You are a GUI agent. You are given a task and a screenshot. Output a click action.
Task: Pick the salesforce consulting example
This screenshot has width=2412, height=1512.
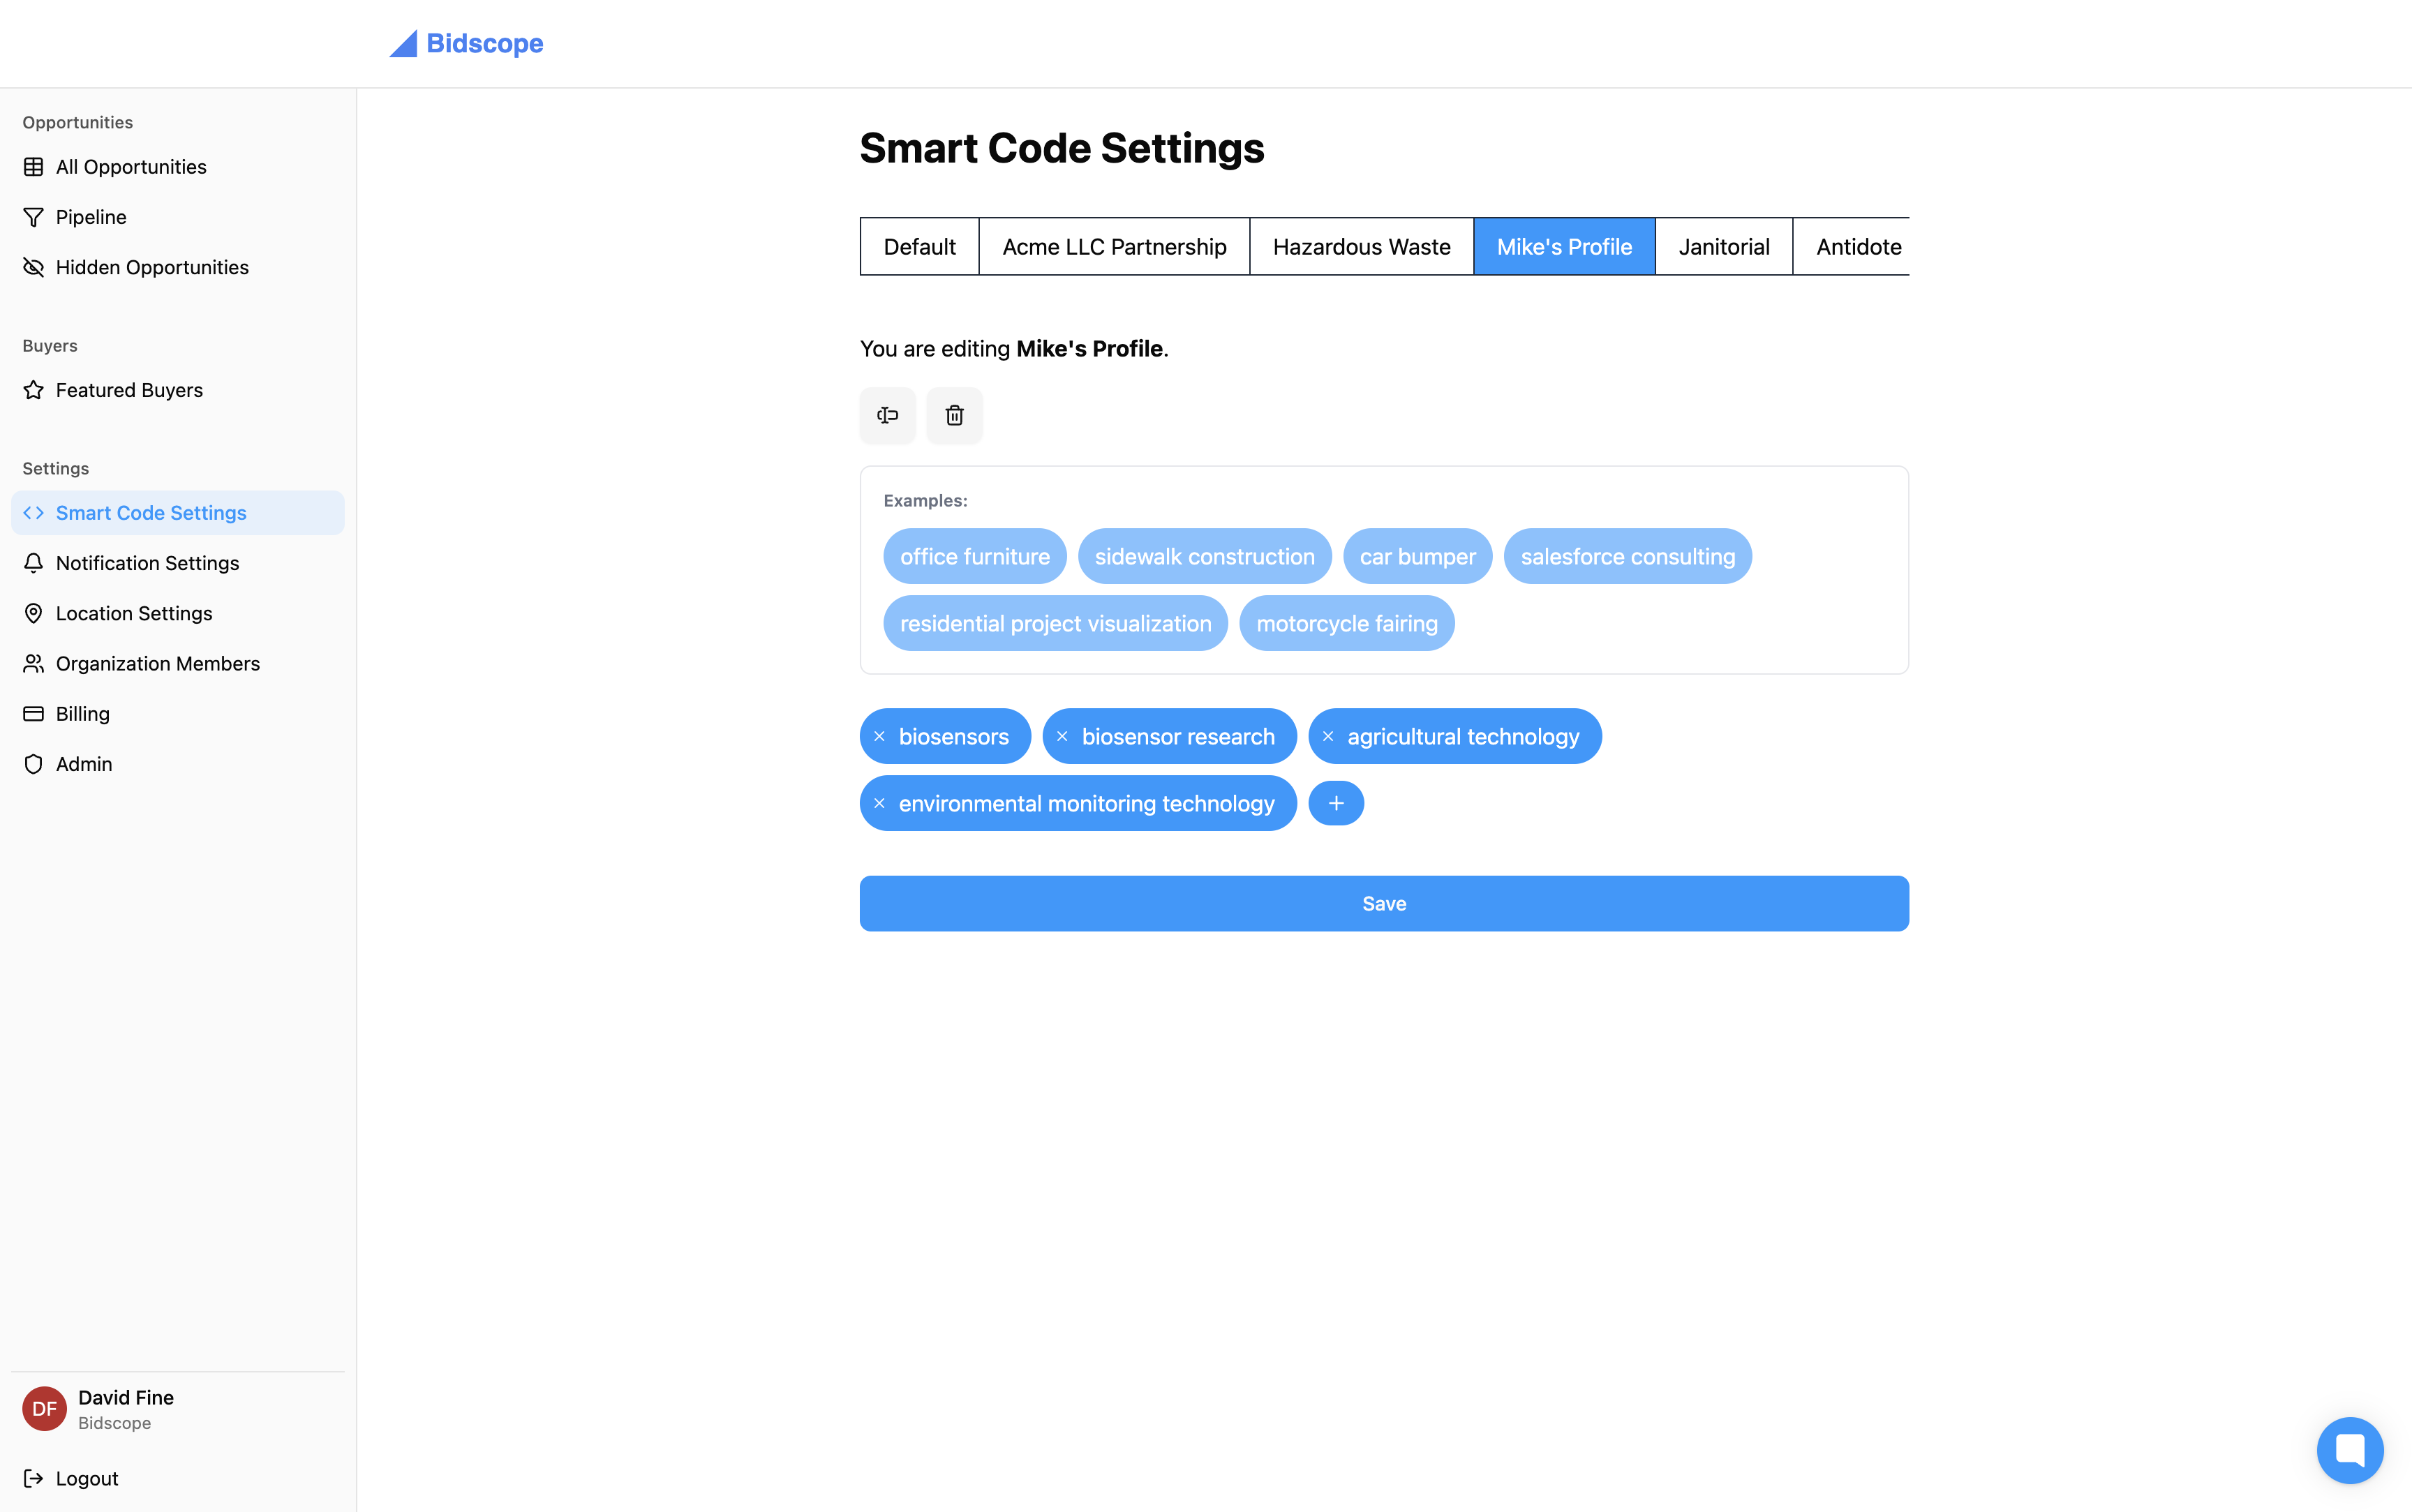pos(1627,557)
